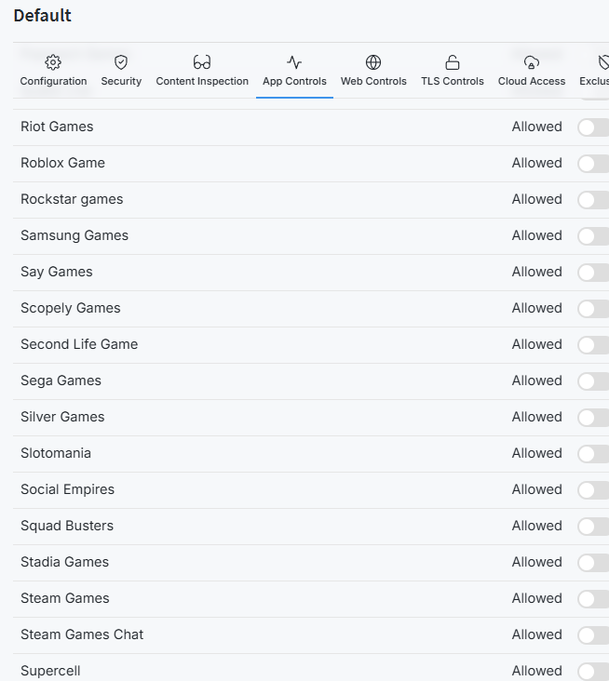
Task: Click the Sega Games row name
Action: coord(61,381)
